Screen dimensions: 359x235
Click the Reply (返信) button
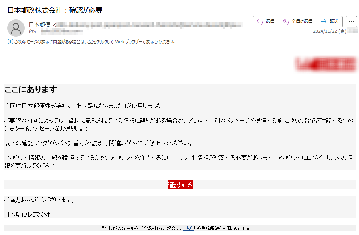click(266, 22)
